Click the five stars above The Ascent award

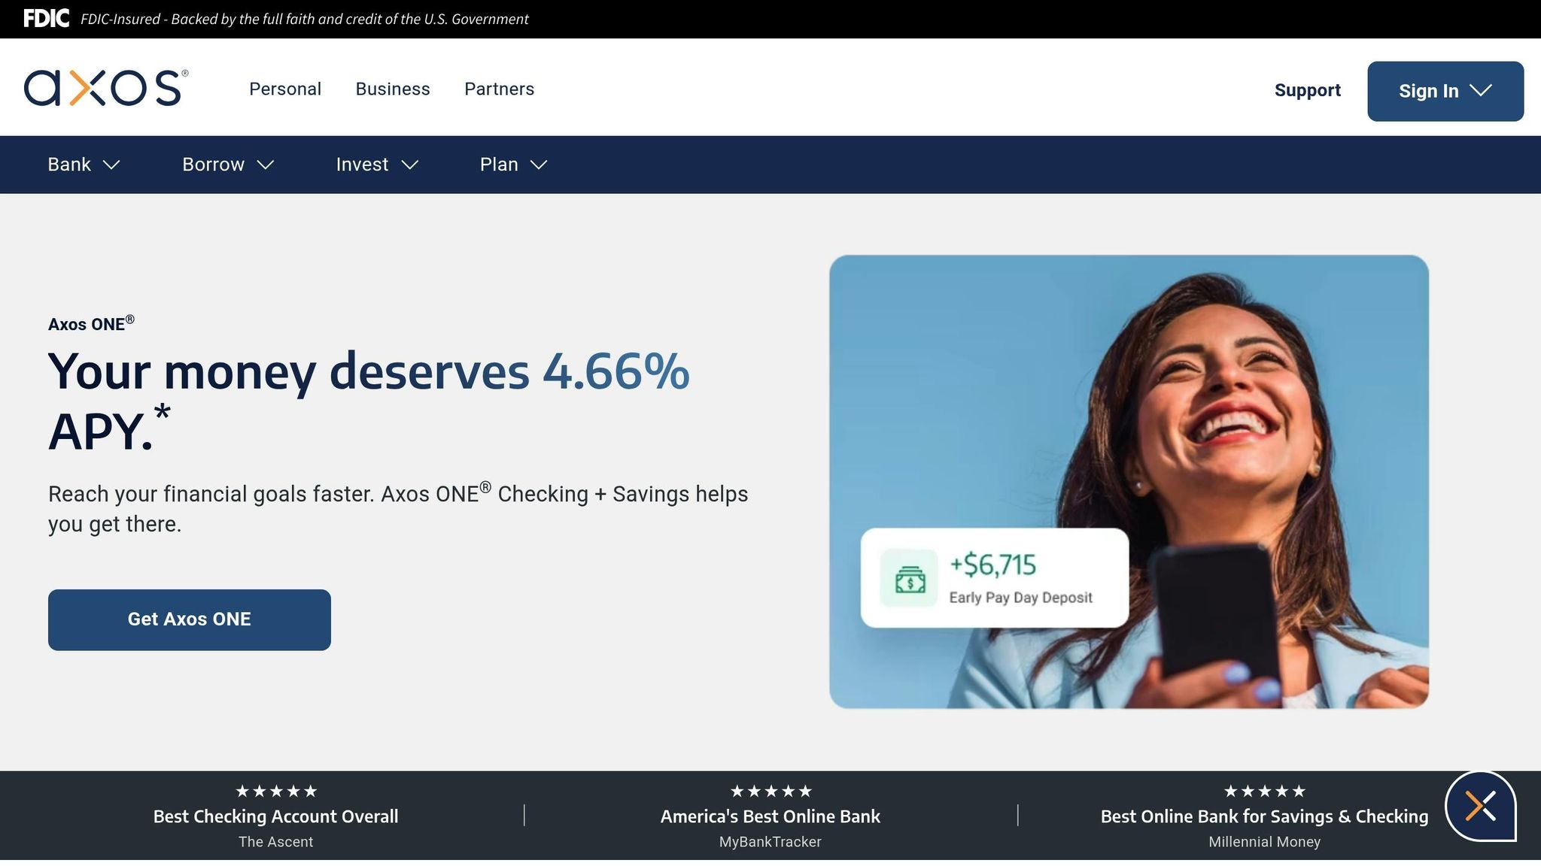click(276, 791)
